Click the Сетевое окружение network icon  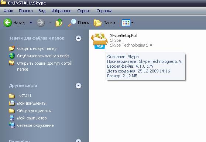point(12,125)
